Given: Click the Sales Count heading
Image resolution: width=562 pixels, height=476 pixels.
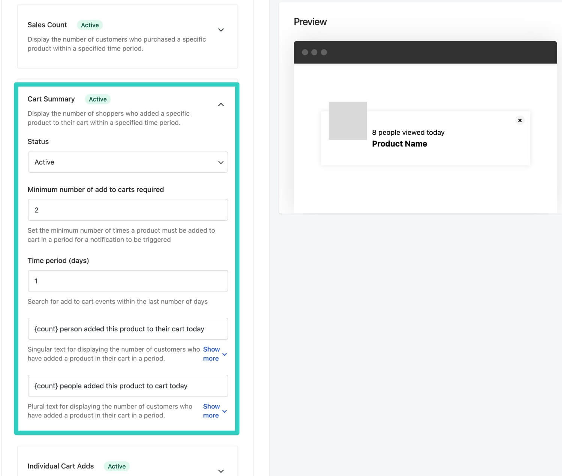Looking at the screenshot, I should (x=47, y=25).
